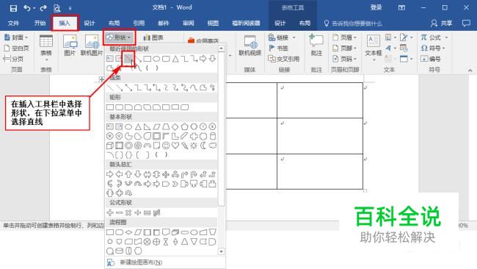Choose the quad arrow block arrow shape
This screenshot has height=269, width=477.
pyautogui.click(x=166, y=174)
